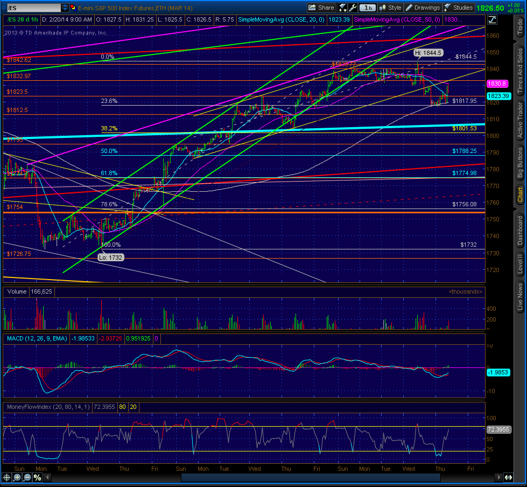The height and width of the screenshot is (487, 527).
Task: Select the crosshair pan tool
Action: [x=6, y=477]
